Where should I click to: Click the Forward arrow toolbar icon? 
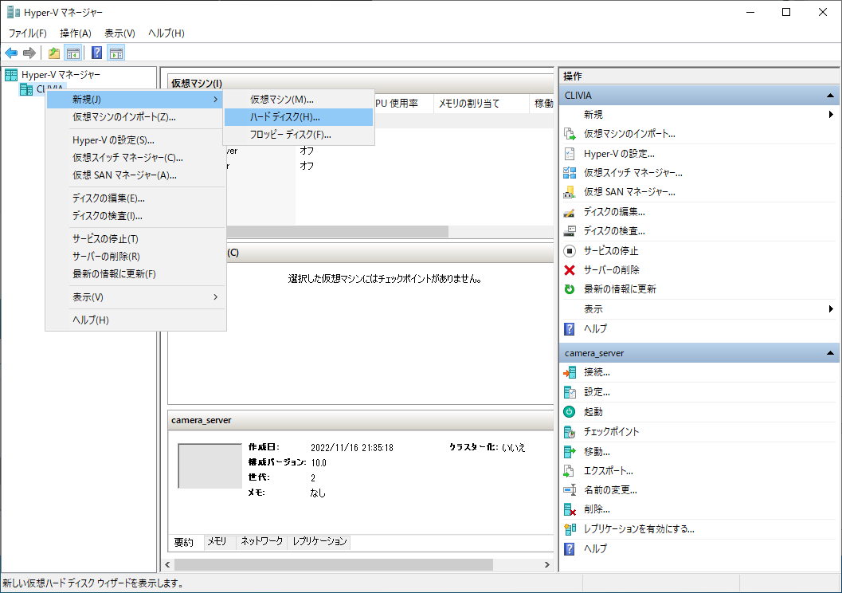[29, 53]
